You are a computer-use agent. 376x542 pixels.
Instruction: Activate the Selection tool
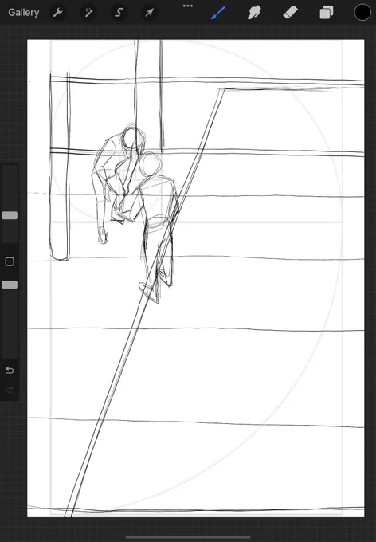click(x=119, y=13)
